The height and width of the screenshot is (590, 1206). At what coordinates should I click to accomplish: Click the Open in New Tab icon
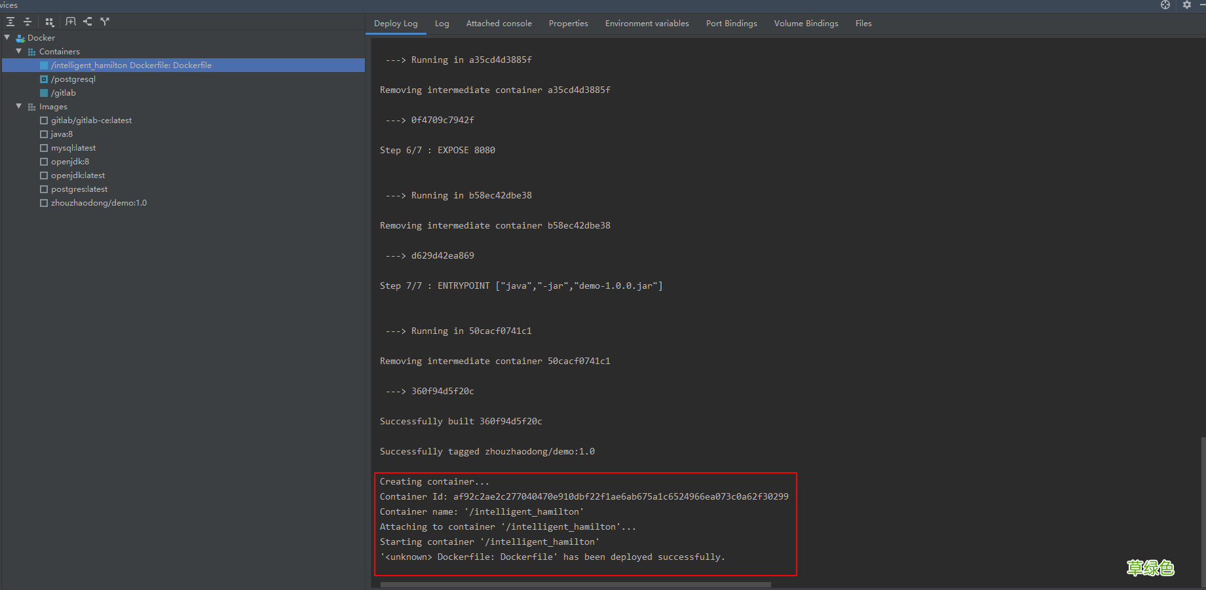tap(71, 22)
